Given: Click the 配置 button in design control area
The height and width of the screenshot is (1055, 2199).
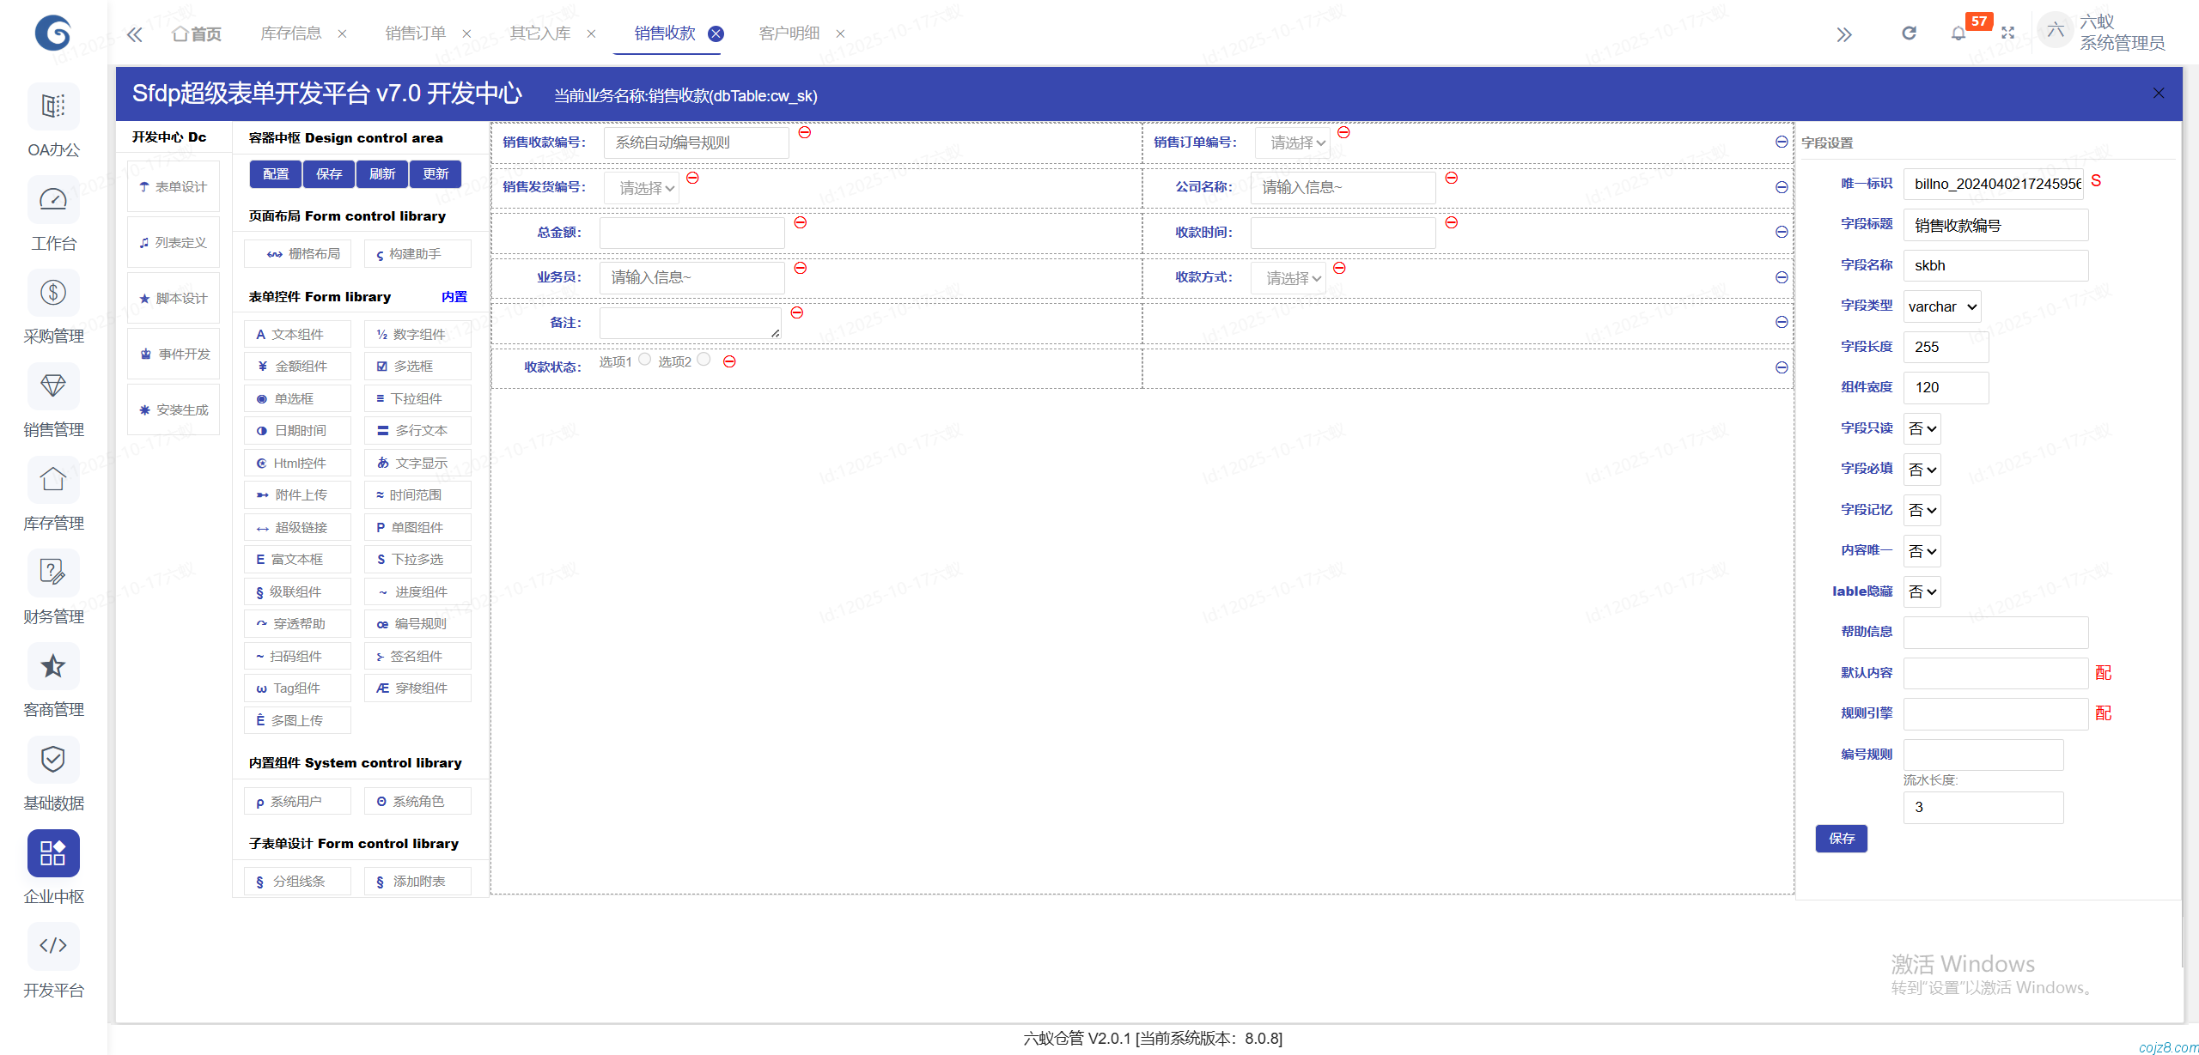Looking at the screenshot, I should tap(276, 173).
